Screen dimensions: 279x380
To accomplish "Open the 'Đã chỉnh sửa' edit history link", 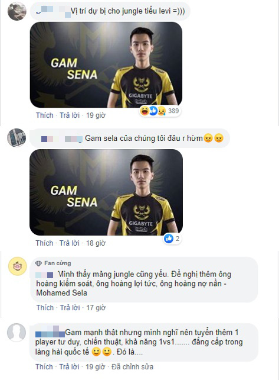I will [x=132, y=366].
